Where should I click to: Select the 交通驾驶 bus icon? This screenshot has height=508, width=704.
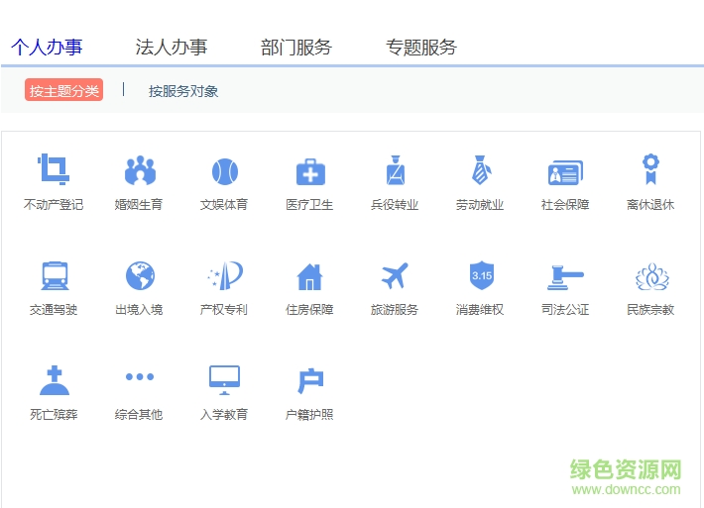pos(55,276)
